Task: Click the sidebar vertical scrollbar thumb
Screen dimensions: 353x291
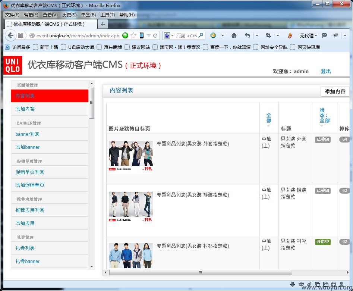Action: [91, 103]
